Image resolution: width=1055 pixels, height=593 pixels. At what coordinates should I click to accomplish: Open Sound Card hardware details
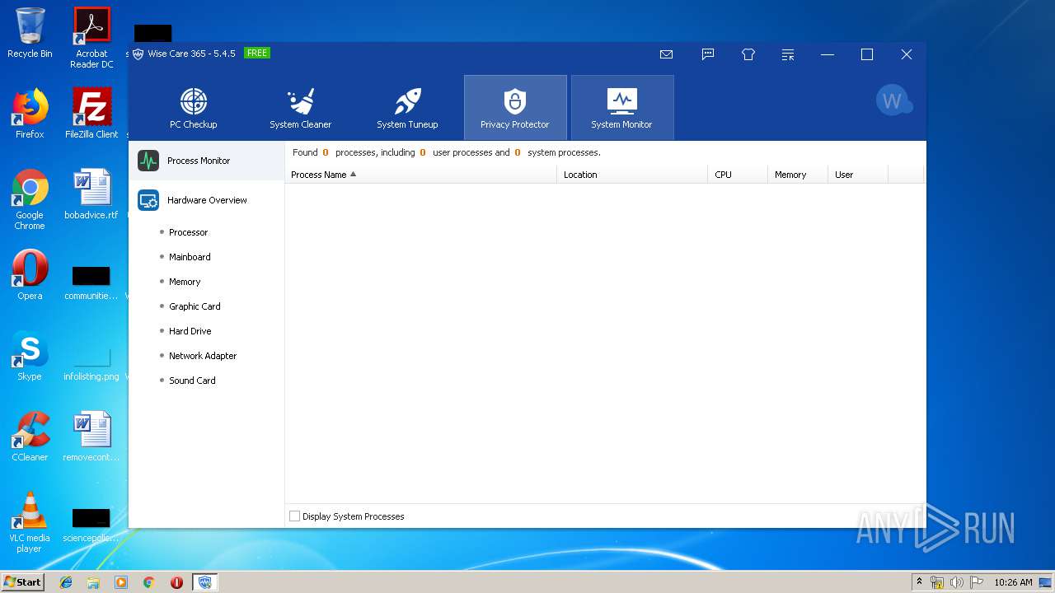pos(192,381)
